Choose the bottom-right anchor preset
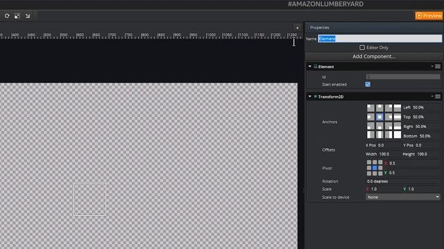This screenshot has height=249, width=444. [x=388, y=126]
